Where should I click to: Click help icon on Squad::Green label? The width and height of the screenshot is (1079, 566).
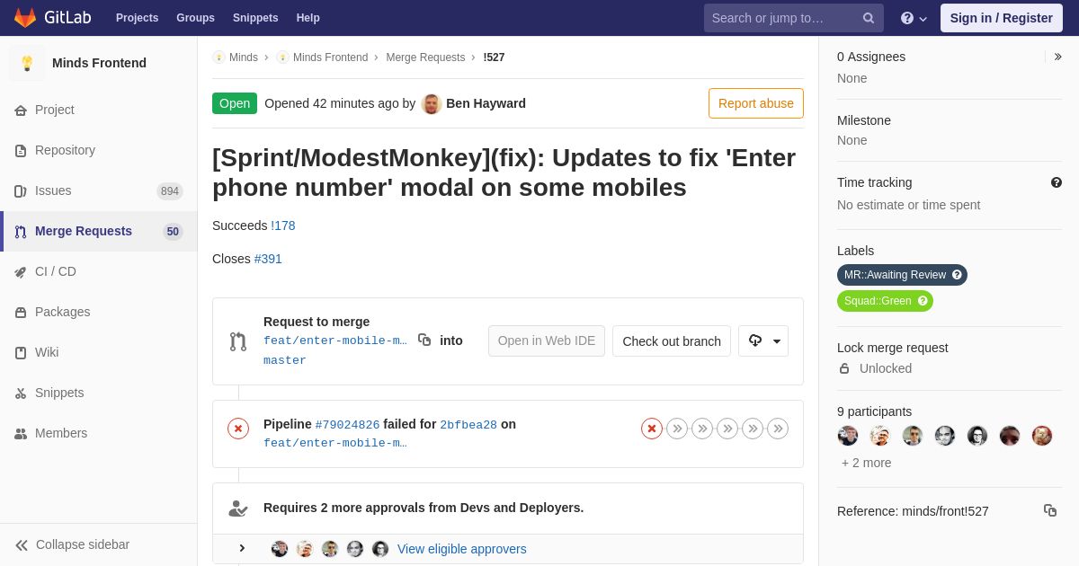point(923,301)
